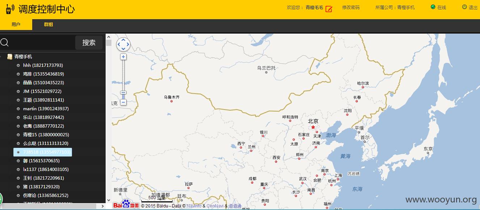Click status dot beside martin
This screenshot has height=210, width=480.
pos(18,109)
